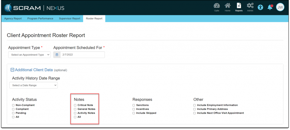Switch to the Program Performance tab
290x130 pixels.
(40, 19)
